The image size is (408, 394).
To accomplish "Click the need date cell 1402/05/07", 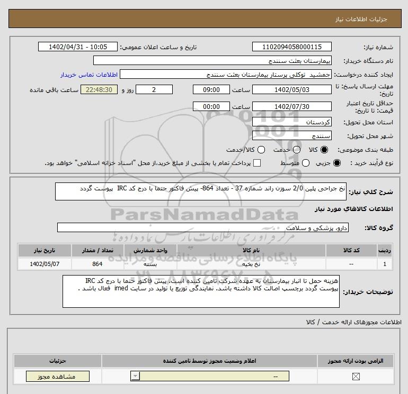I will tap(45, 264).
